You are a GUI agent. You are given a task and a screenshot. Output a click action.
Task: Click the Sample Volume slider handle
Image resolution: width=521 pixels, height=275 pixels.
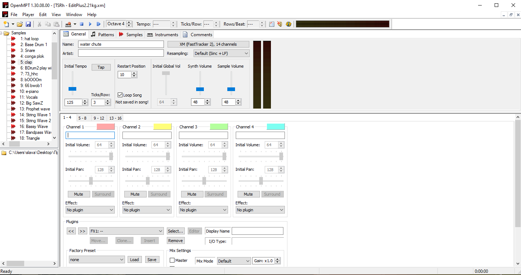231,89
